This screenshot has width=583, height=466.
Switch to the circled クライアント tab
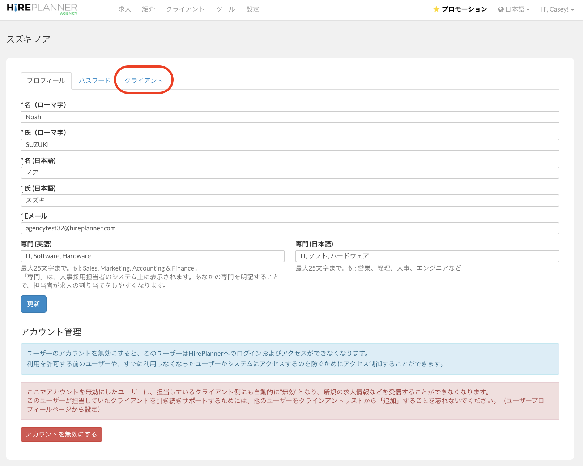coord(144,81)
